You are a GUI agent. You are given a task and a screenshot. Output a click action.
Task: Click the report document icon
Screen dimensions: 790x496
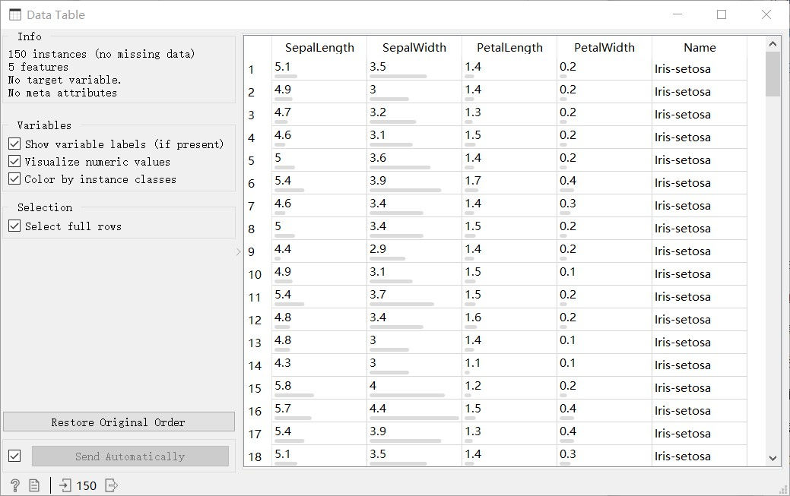point(34,485)
